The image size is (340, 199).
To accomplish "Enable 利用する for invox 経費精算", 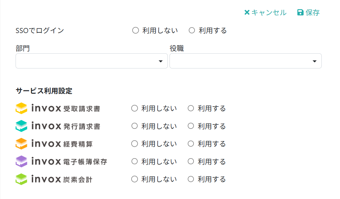I will click(191, 144).
